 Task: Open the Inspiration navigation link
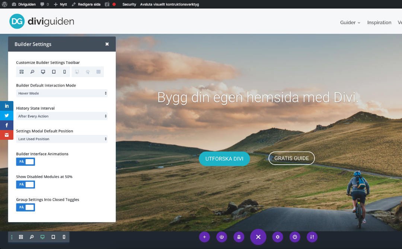point(379,23)
